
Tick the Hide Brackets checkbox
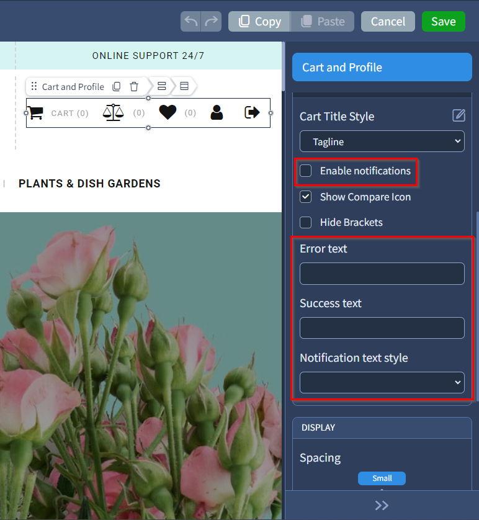pos(306,222)
